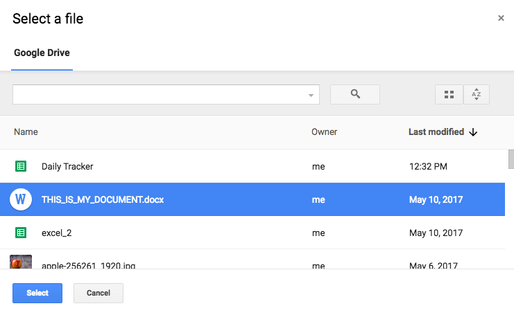
Task: Click the Word document icon
Action: [21, 199]
